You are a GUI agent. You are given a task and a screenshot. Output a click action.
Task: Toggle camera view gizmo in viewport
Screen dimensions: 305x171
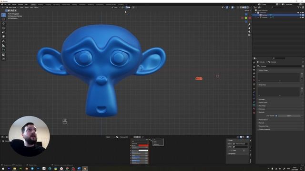pos(249,32)
